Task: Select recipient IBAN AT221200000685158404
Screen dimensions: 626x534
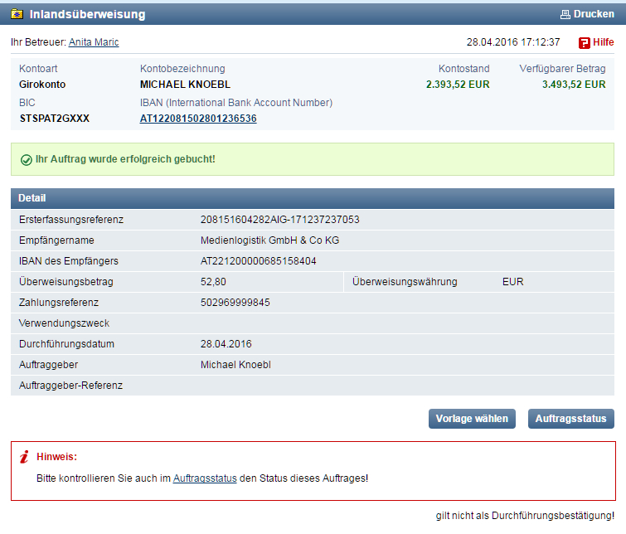Action: [259, 261]
